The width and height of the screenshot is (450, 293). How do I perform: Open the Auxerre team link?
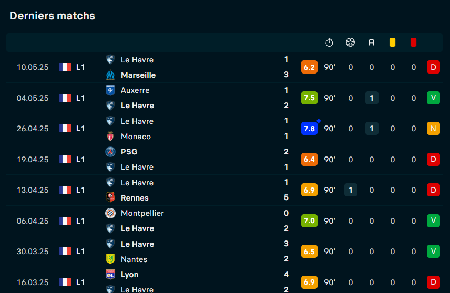pyautogui.click(x=135, y=90)
